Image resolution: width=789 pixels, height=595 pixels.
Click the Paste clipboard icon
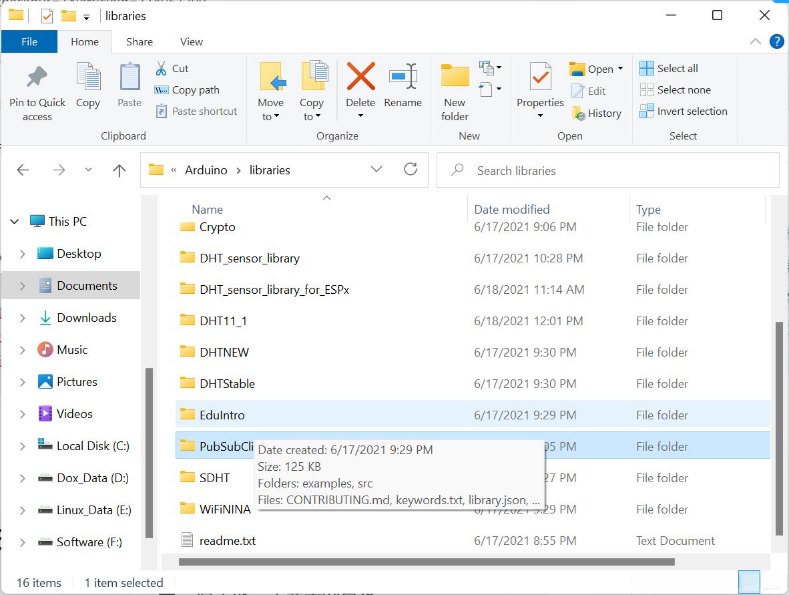click(129, 77)
